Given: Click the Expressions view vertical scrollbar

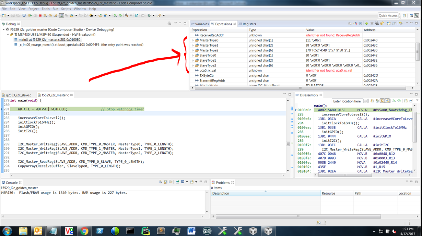Looking at the screenshot, I should tap(418, 51).
